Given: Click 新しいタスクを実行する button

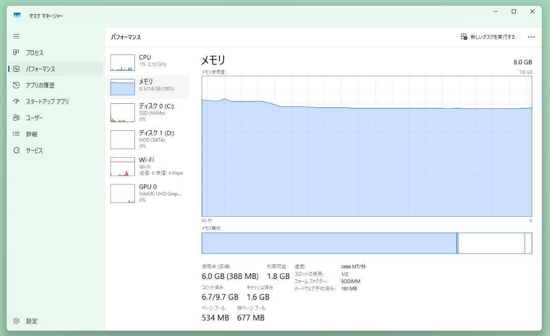Looking at the screenshot, I should [488, 37].
